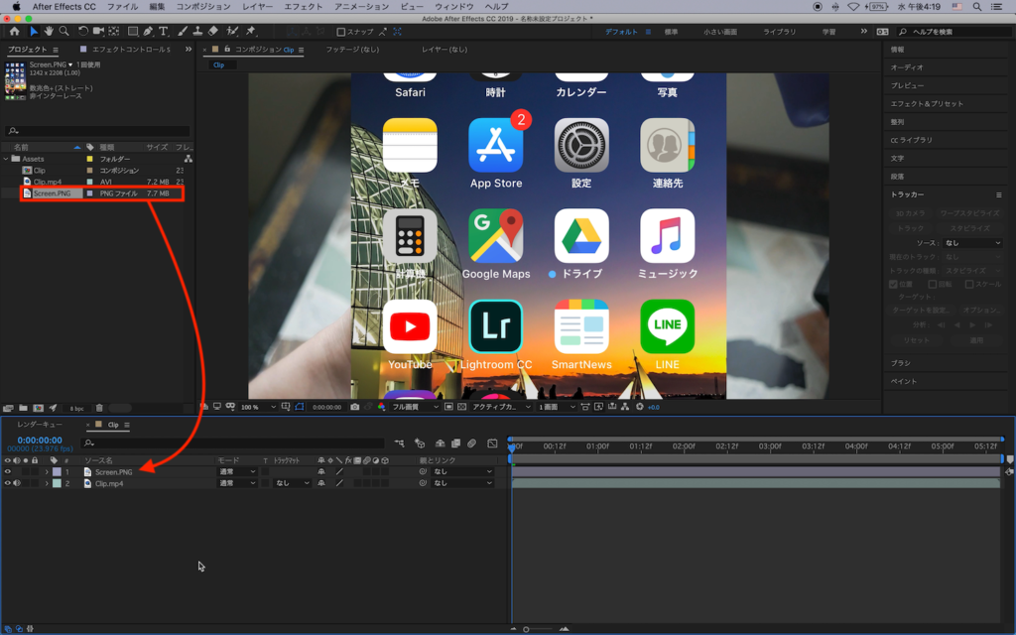
Task: Select the Zoom magnifier tool
Action: click(x=63, y=32)
